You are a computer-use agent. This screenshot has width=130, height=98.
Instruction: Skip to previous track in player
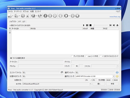pos(110,25)
